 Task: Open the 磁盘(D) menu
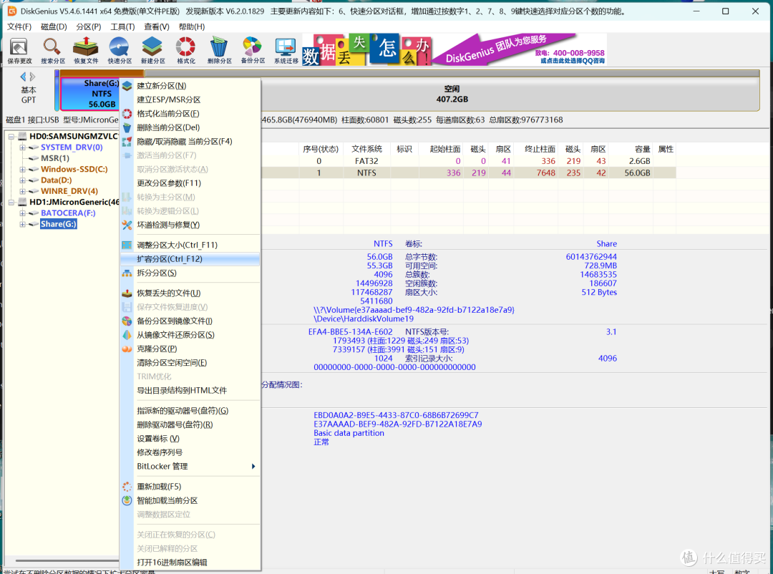54,26
